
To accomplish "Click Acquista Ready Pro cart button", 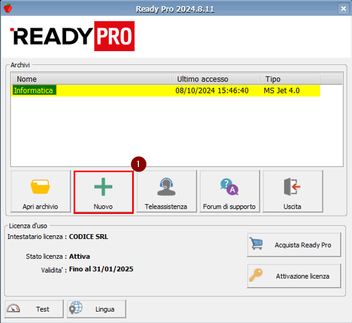I will 294,245.
